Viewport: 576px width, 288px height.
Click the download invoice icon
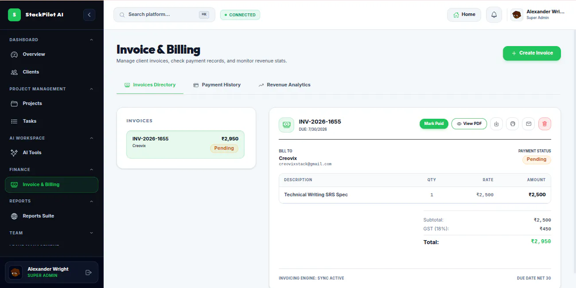point(496,124)
